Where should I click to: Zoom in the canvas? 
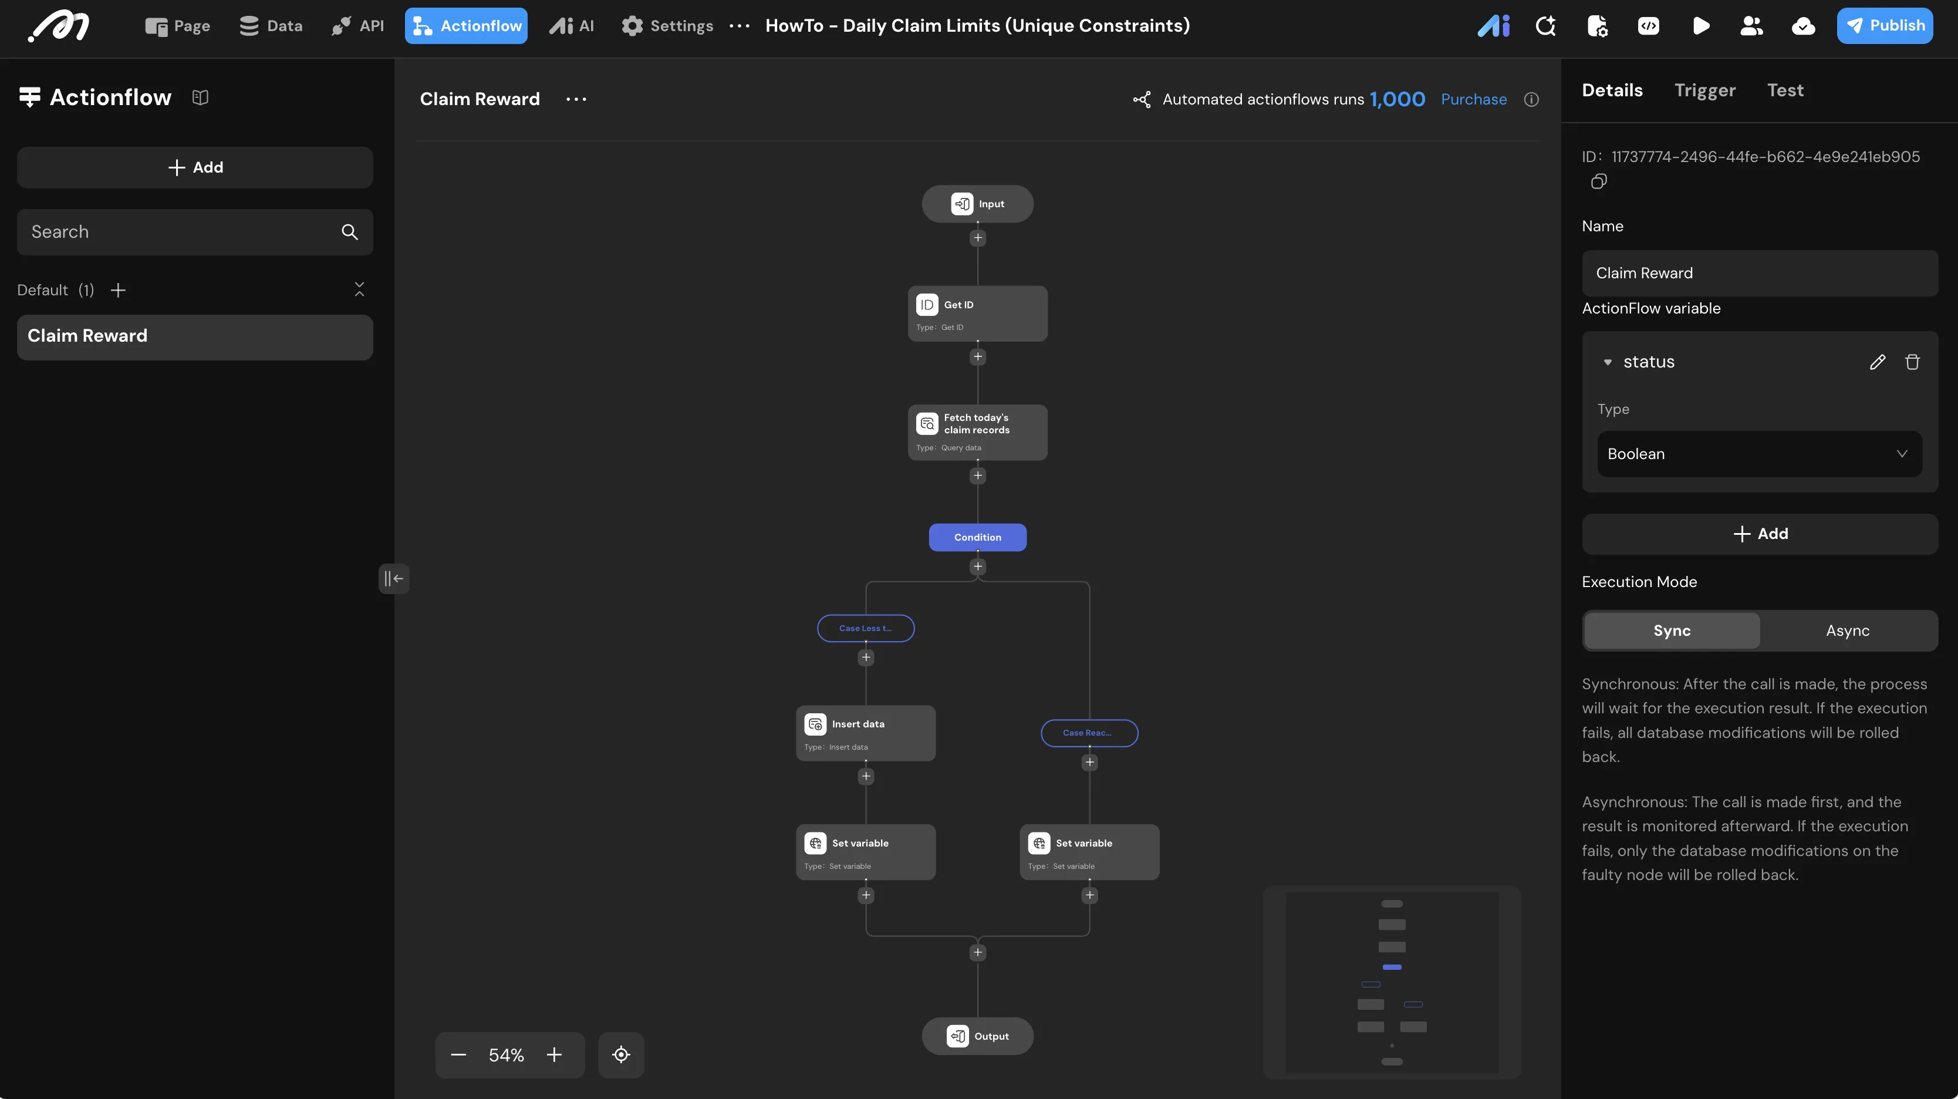(x=554, y=1055)
